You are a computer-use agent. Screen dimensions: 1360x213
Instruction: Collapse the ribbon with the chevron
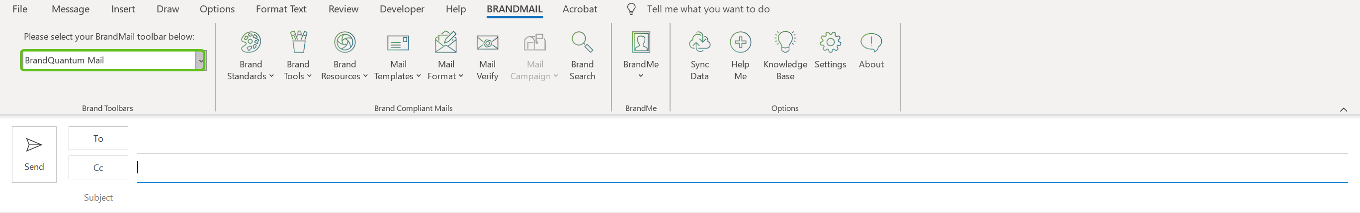coord(1343,109)
